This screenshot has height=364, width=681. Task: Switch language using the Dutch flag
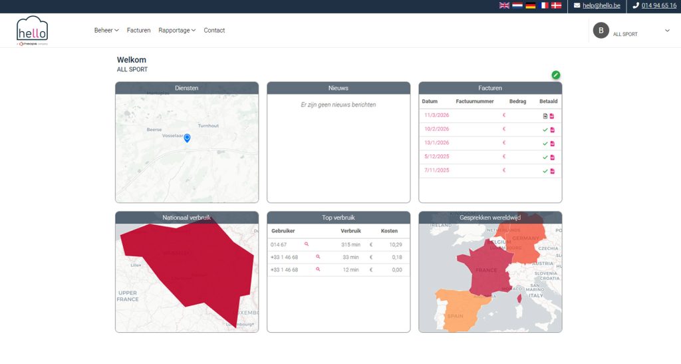pos(517,5)
